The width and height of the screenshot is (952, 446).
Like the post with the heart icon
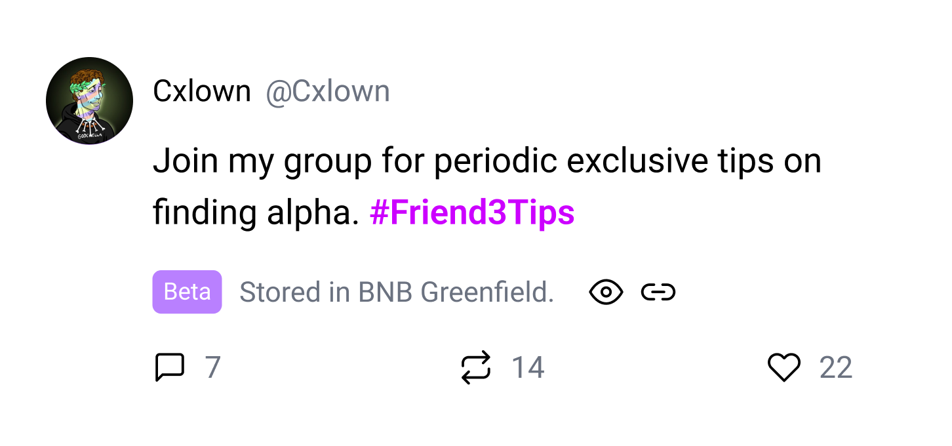pyautogui.click(x=784, y=367)
